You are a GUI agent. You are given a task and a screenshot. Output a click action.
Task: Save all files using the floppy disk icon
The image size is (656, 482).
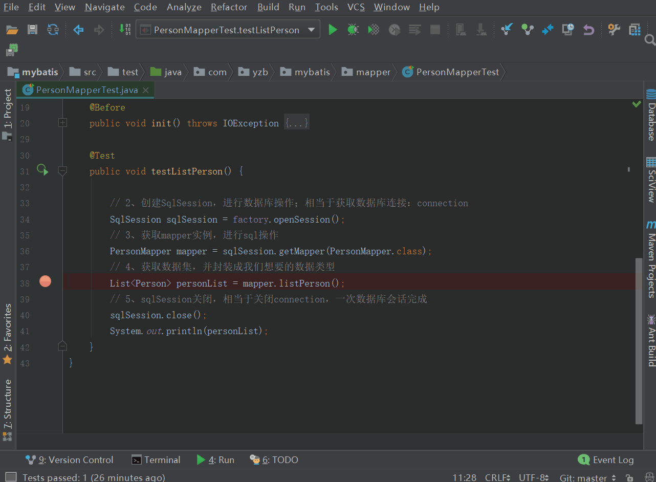click(33, 30)
